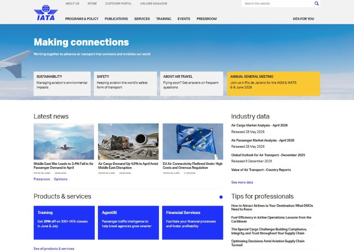
Task: Click the IATA logo
Action: point(46,13)
